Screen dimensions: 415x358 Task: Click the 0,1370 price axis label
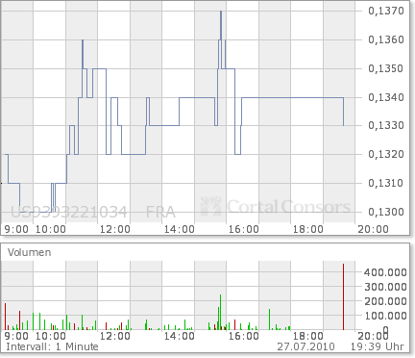(x=386, y=11)
